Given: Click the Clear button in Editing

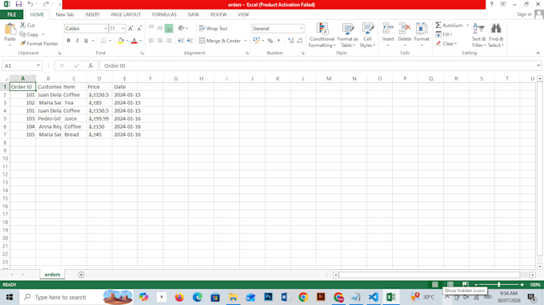Looking at the screenshot, I should point(447,44).
